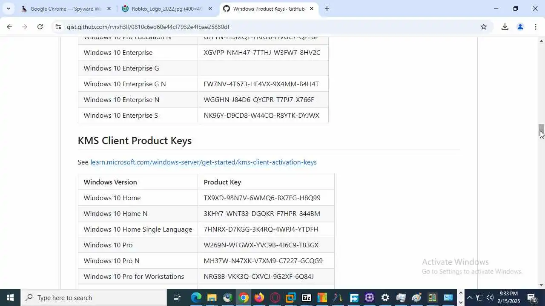Click the Windows 10 Home Single Language cell
The height and width of the screenshot is (306, 545).
pyautogui.click(x=138, y=229)
